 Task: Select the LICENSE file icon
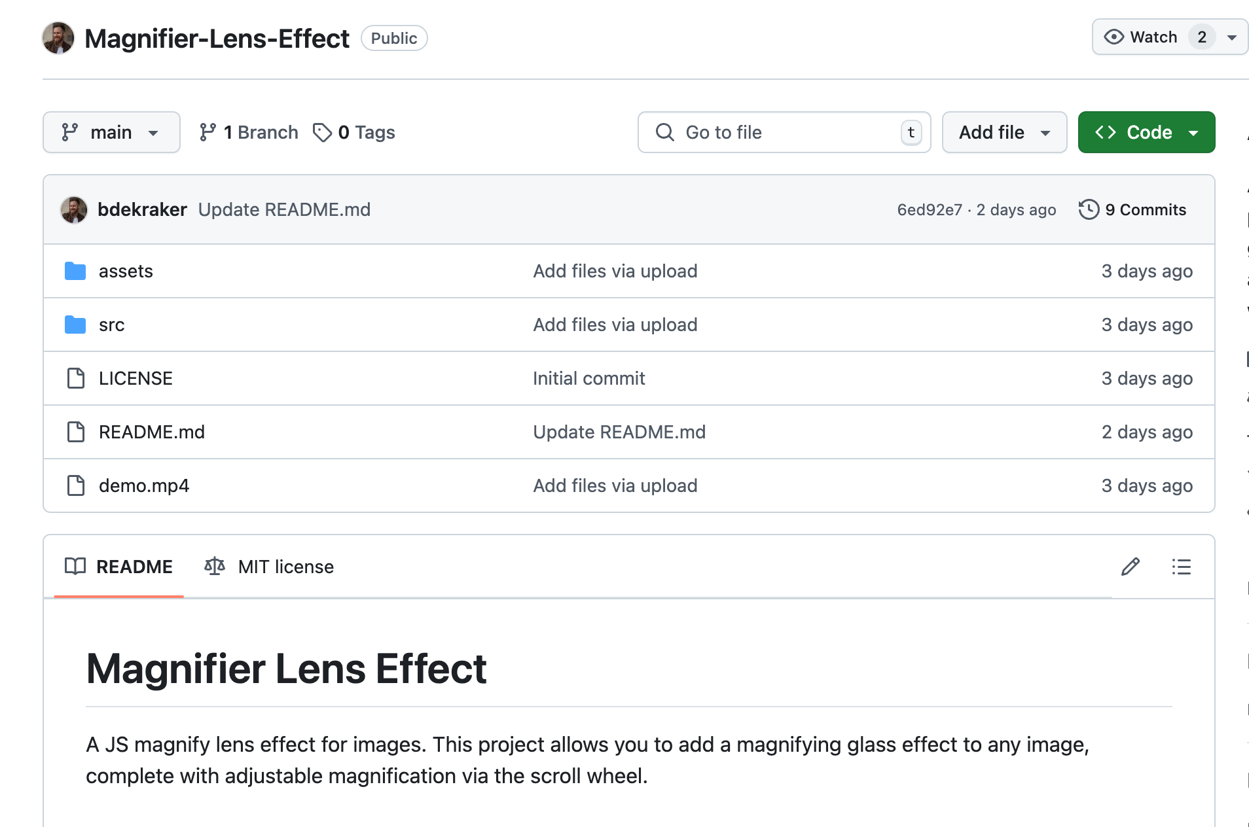click(x=76, y=378)
